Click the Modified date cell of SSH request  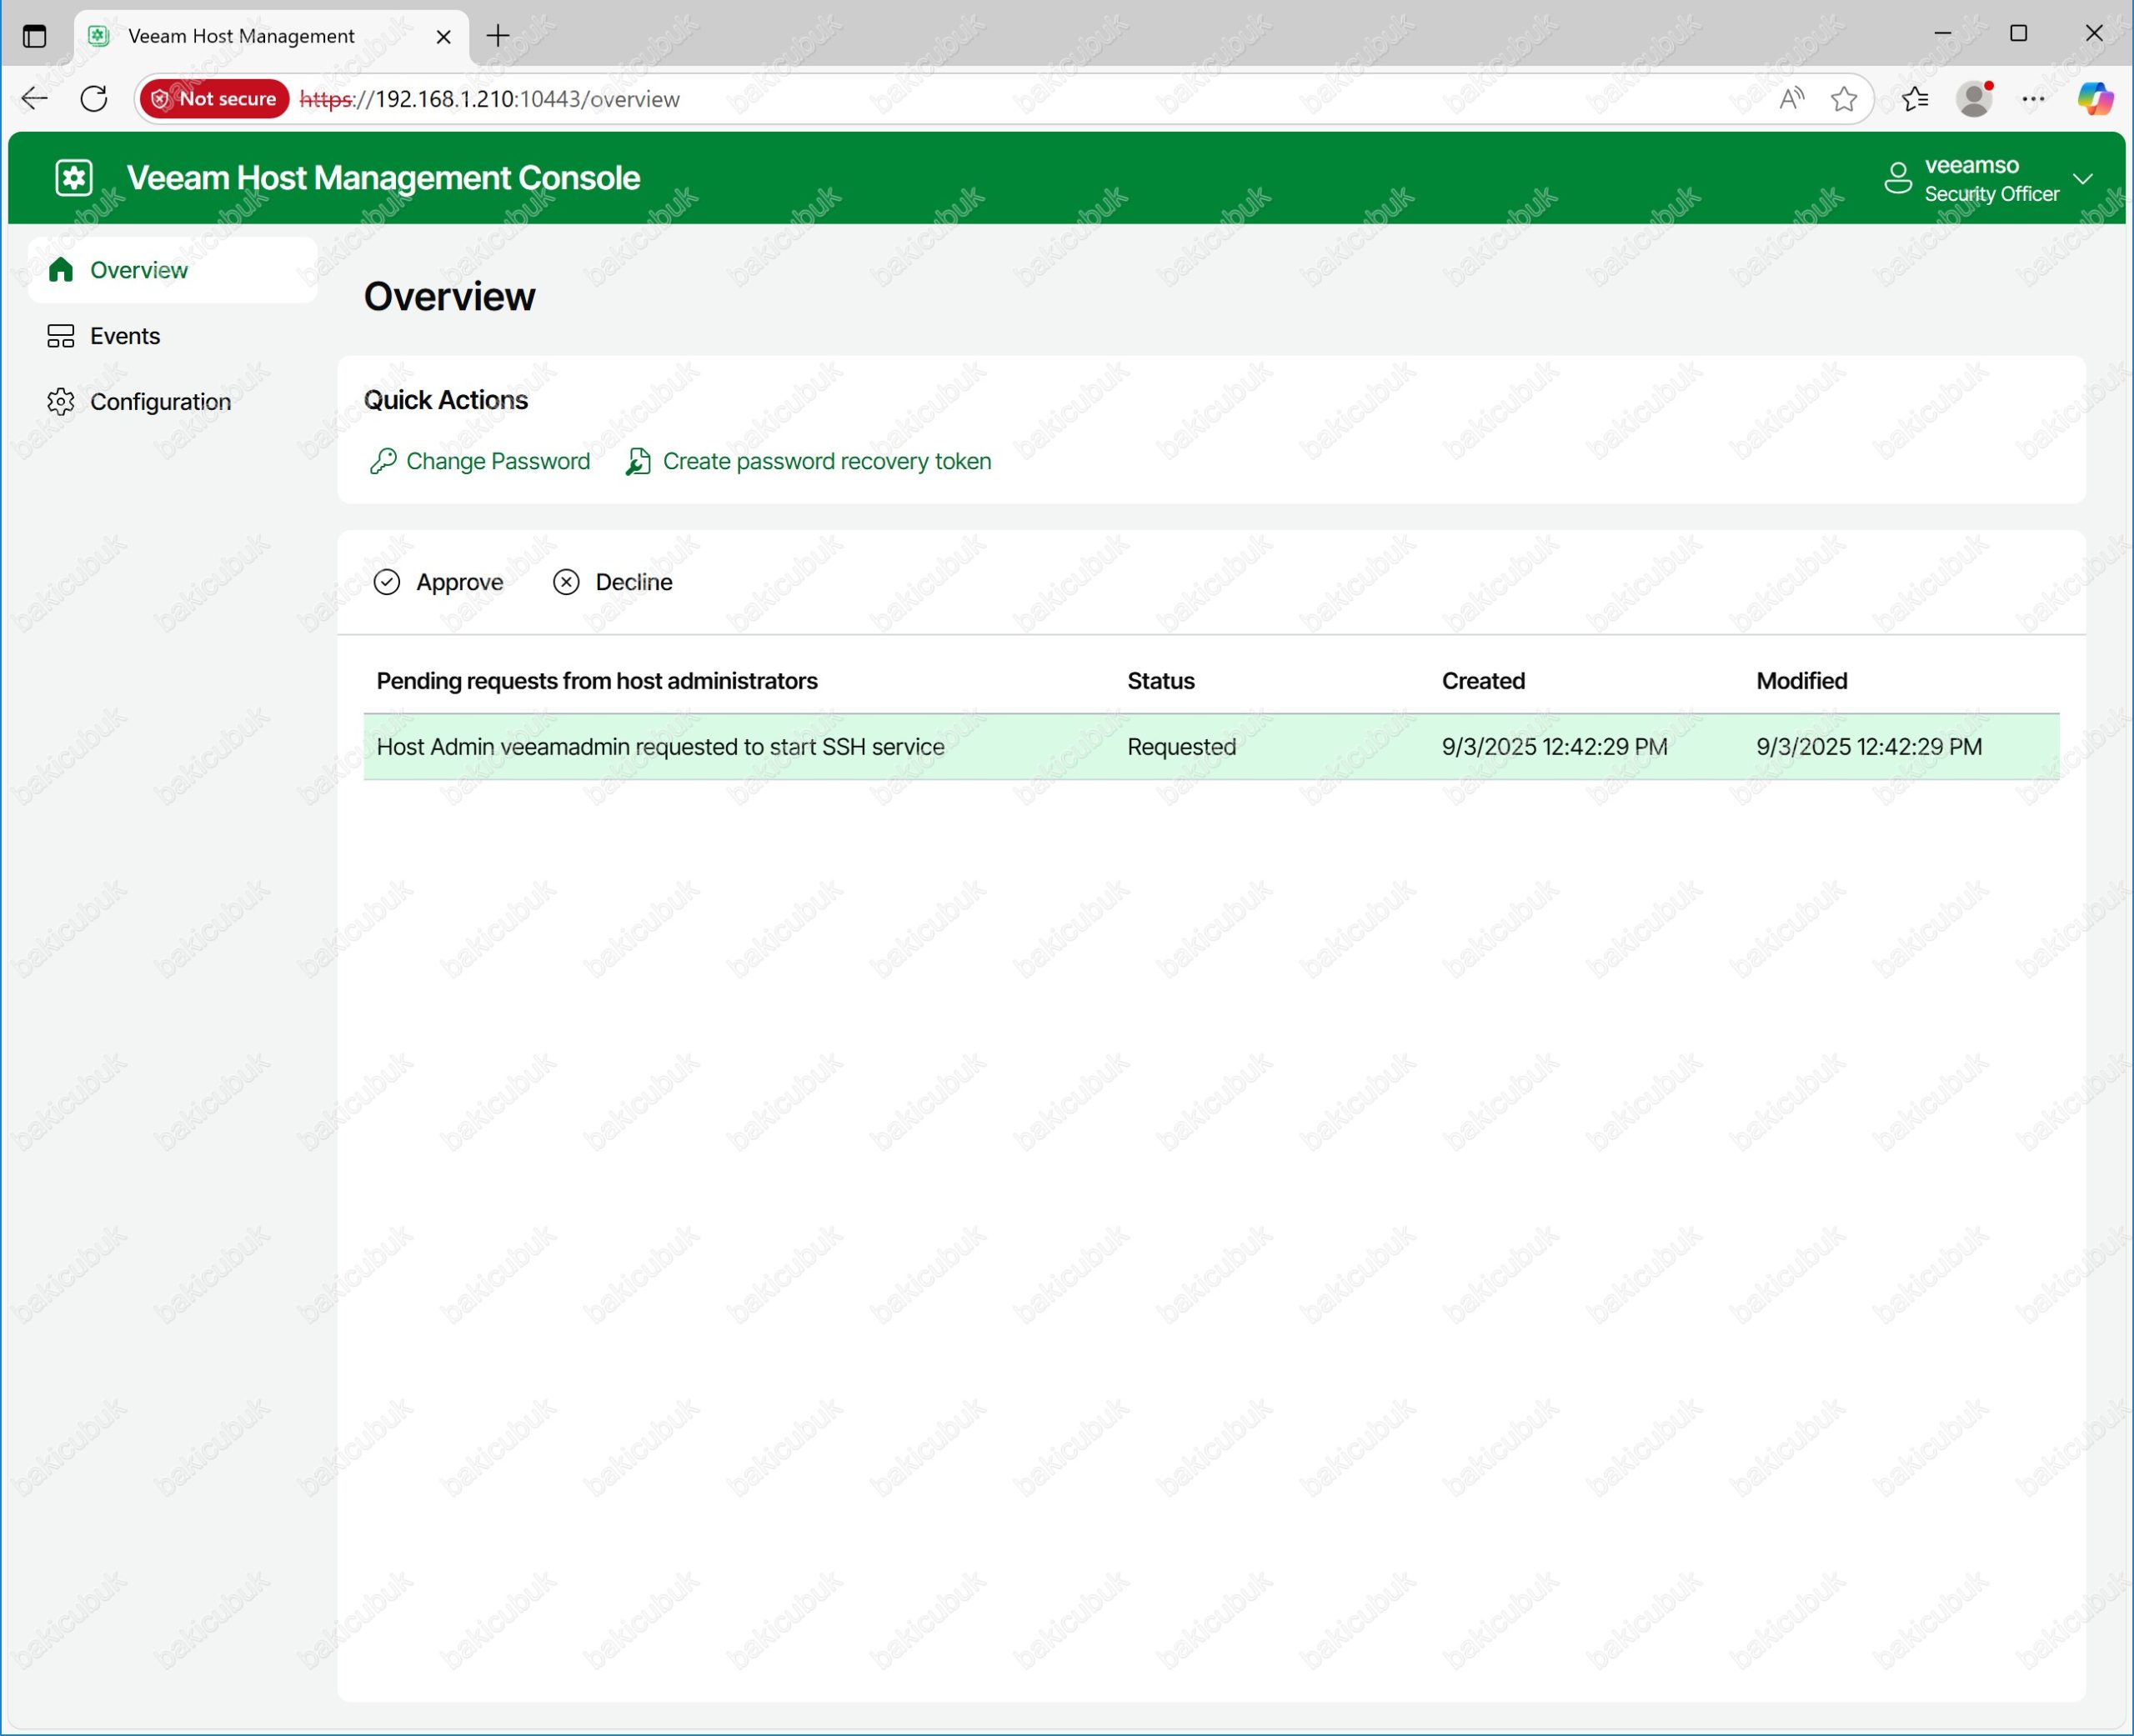tap(1869, 747)
